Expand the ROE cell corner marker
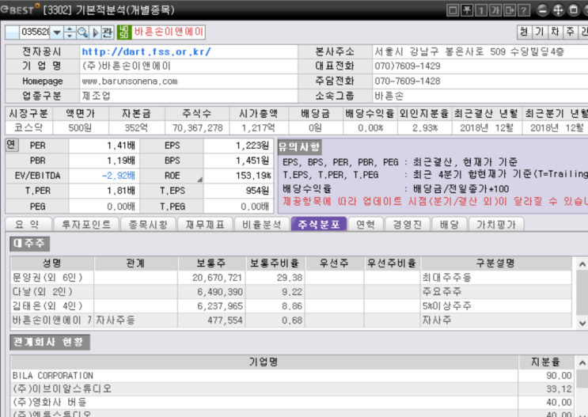 [200, 180]
